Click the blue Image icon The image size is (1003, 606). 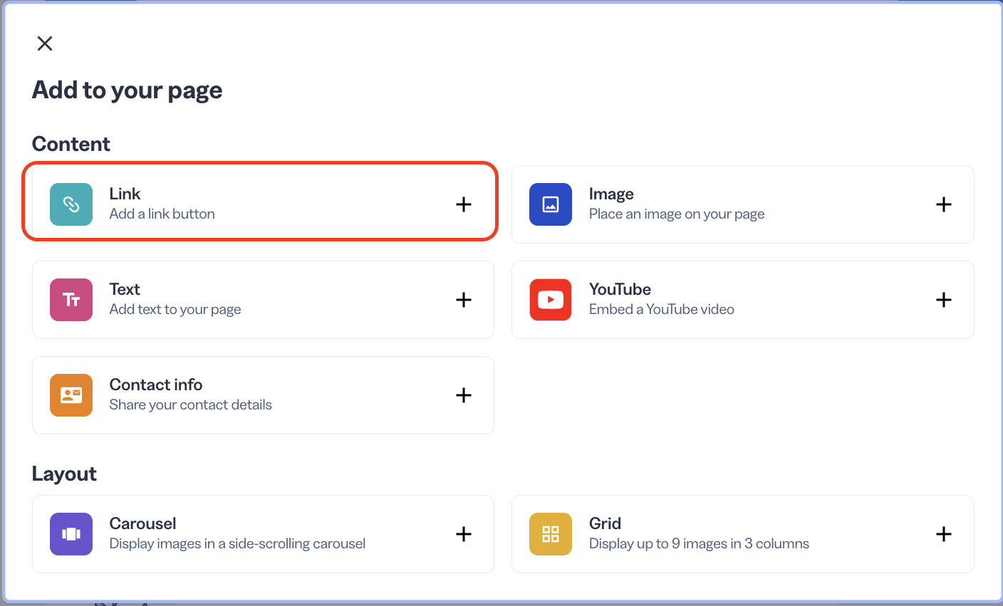pyautogui.click(x=550, y=204)
